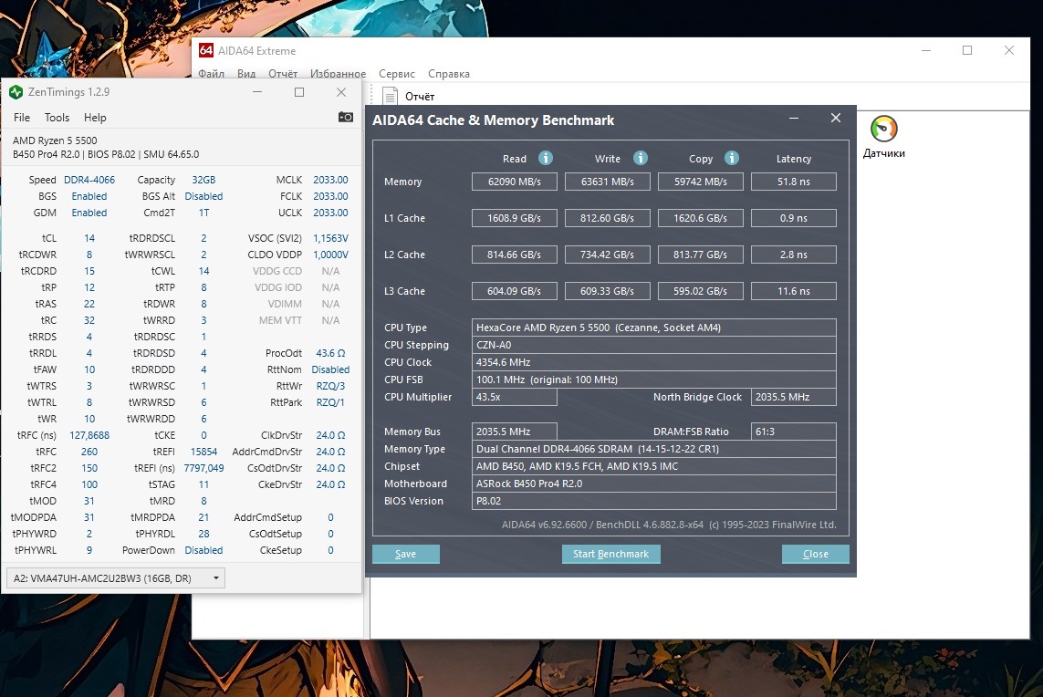Viewport: 1043px width, 697px height.
Task: Click the Memory Latency value 51.8 ns
Action: pyautogui.click(x=794, y=182)
